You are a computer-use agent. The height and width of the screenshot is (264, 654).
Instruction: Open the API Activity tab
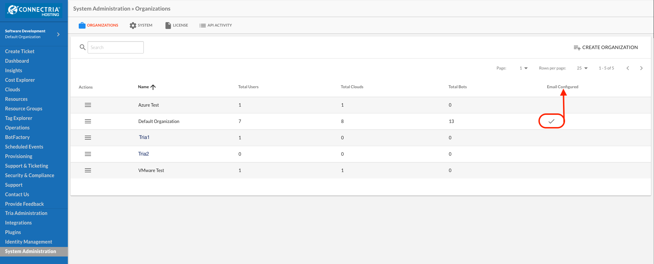[x=216, y=25]
